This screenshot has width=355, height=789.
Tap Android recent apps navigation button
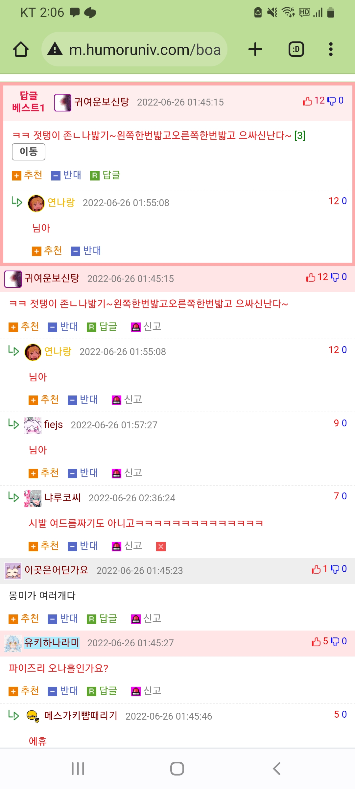coord(78,769)
